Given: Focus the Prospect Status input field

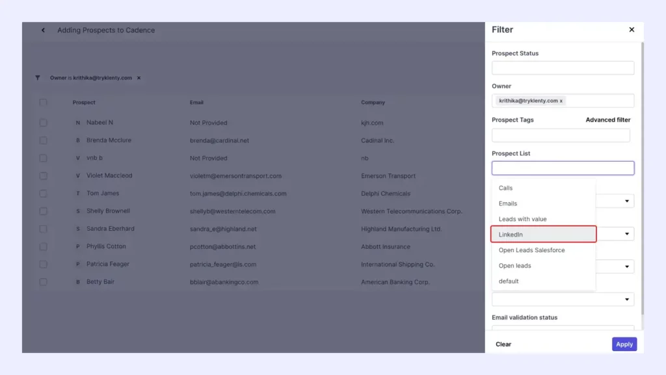Looking at the screenshot, I should (563, 68).
